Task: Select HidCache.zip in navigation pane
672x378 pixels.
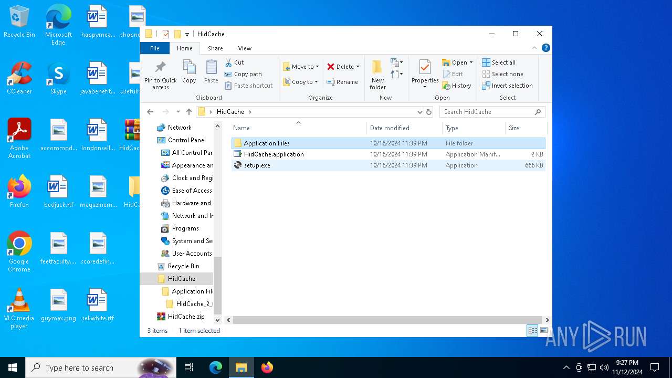Action: click(x=186, y=317)
